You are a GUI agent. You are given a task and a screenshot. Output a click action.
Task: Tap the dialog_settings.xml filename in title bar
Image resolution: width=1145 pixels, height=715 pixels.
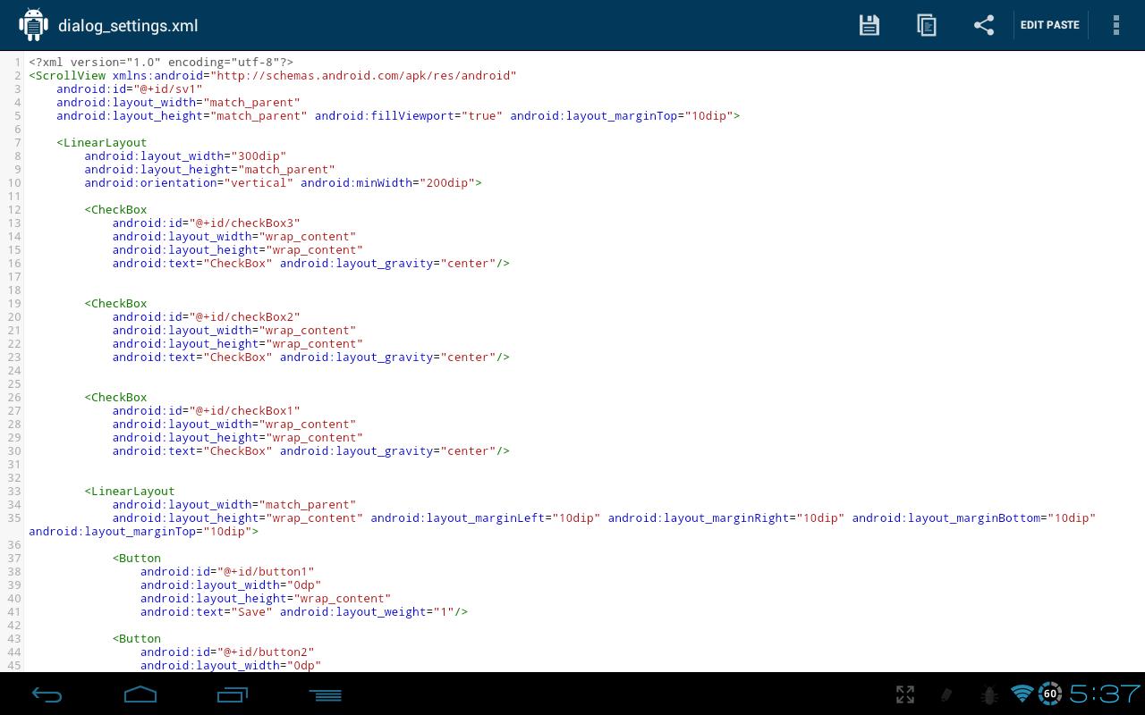[128, 26]
